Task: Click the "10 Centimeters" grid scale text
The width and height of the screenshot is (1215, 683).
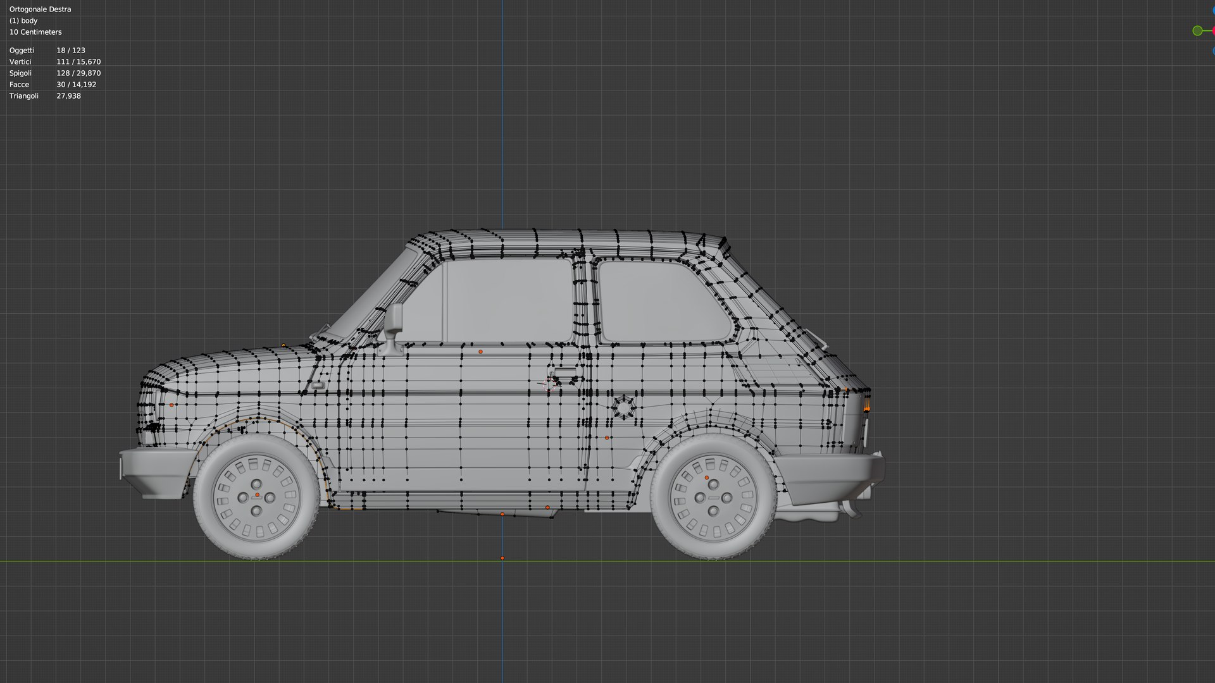Action: [x=35, y=32]
